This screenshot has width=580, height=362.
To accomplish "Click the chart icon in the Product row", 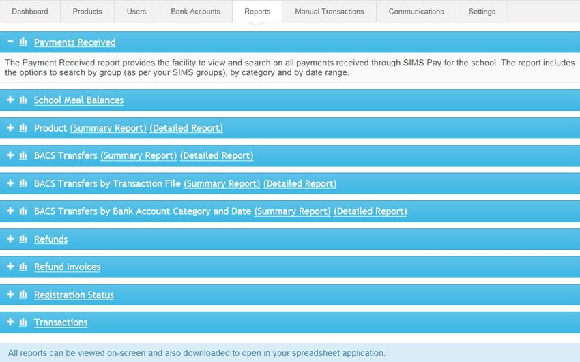I will [x=23, y=127].
